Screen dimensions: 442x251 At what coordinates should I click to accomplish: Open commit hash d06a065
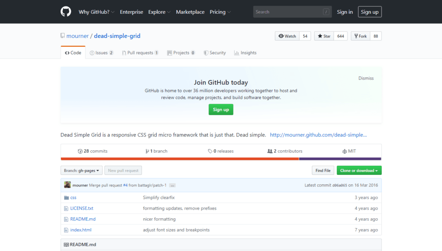[340, 185]
